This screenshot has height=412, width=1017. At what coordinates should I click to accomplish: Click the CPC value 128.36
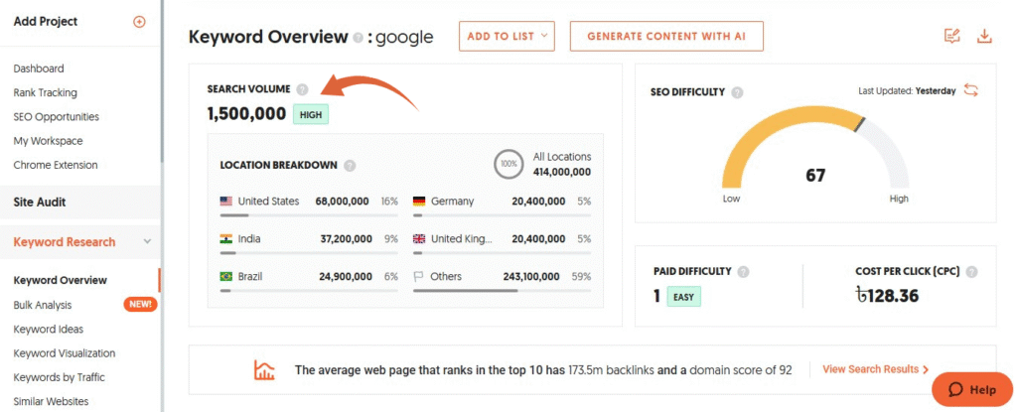point(887,296)
